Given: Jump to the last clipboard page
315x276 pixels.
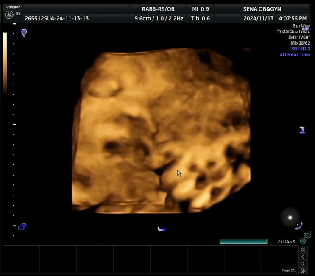Looking at the screenshot, I should [303, 270].
